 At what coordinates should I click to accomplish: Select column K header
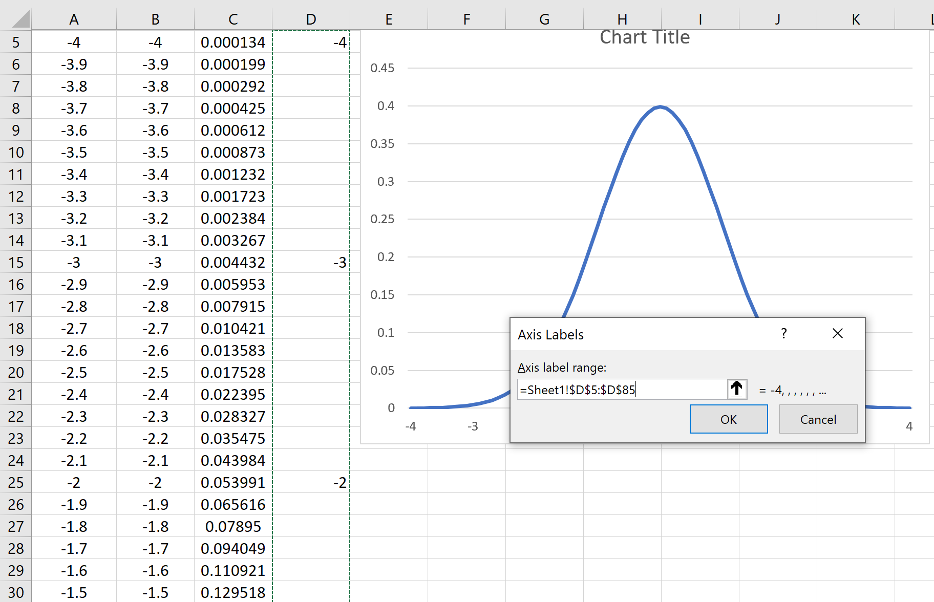click(x=856, y=18)
